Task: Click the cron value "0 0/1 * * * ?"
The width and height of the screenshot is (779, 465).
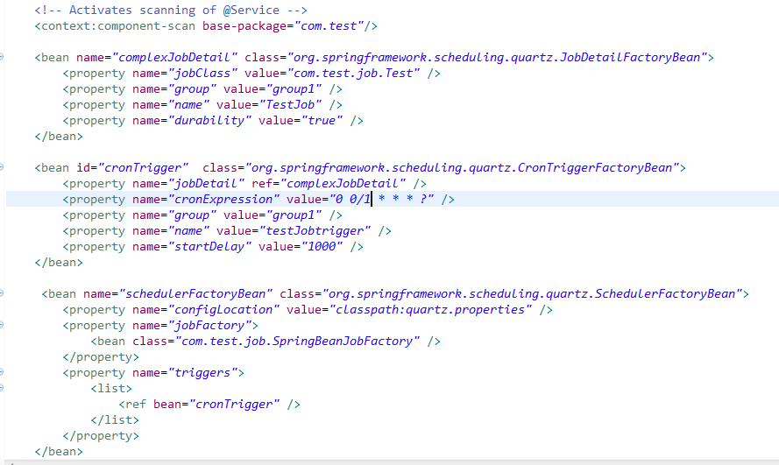Action: click(381, 200)
